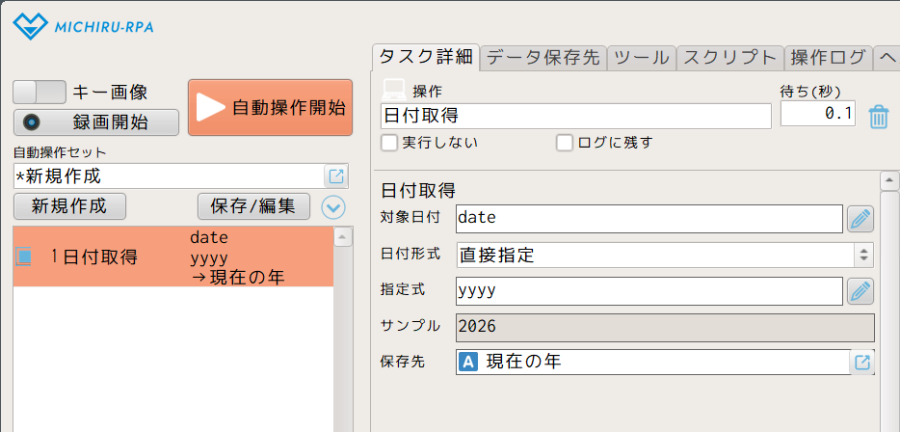Image resolution: width=900 pixels, height=432 pixels.
Task: Click the MICHIRU-RPA logo
Action: [x=86, y=25]
